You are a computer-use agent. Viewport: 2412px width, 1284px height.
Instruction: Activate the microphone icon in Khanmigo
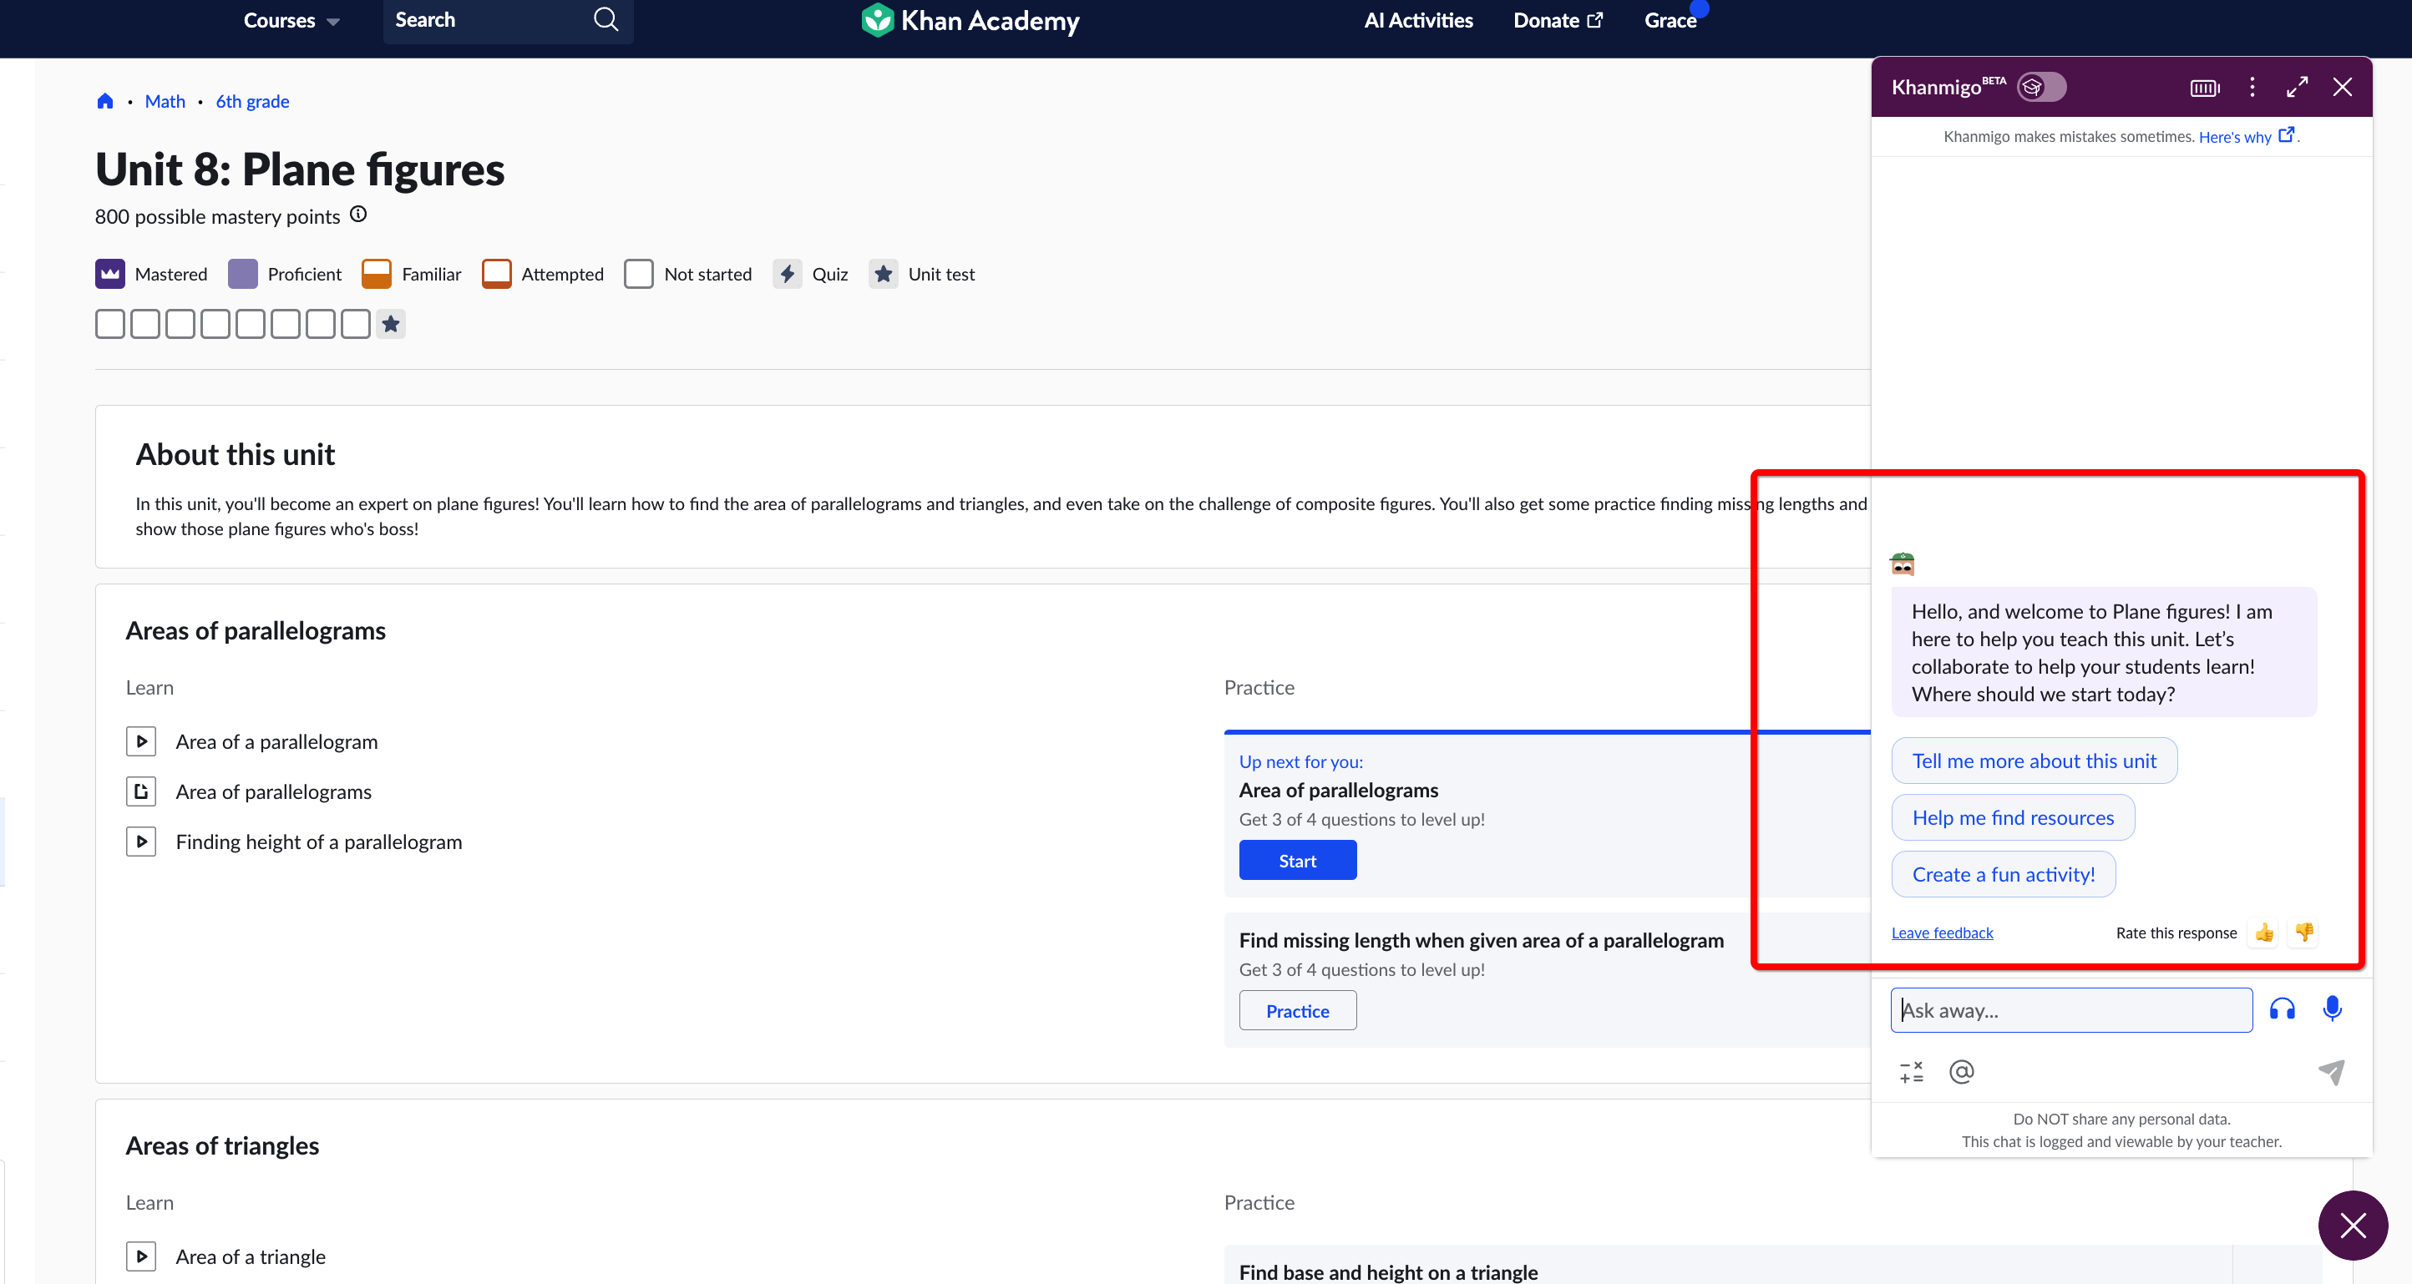2332,1010
